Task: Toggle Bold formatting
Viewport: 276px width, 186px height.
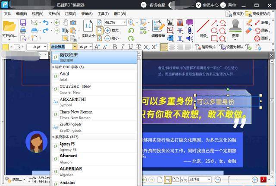Action: (115, 47)
